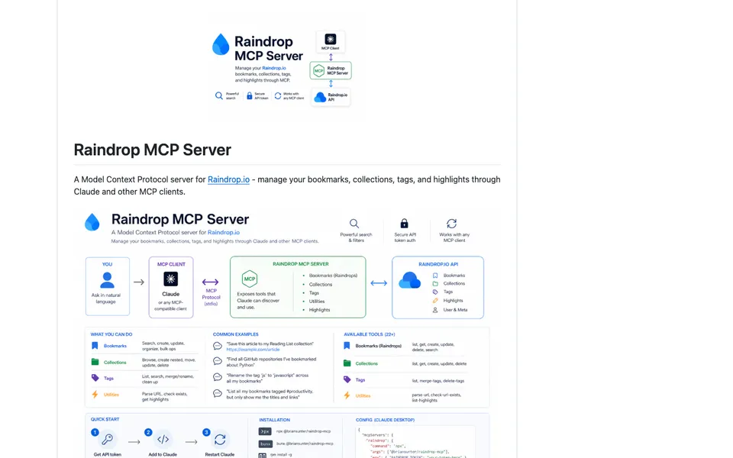
Task: Click the tag icon under AVAILABLE TOOLS
Action: click(347, 379)
